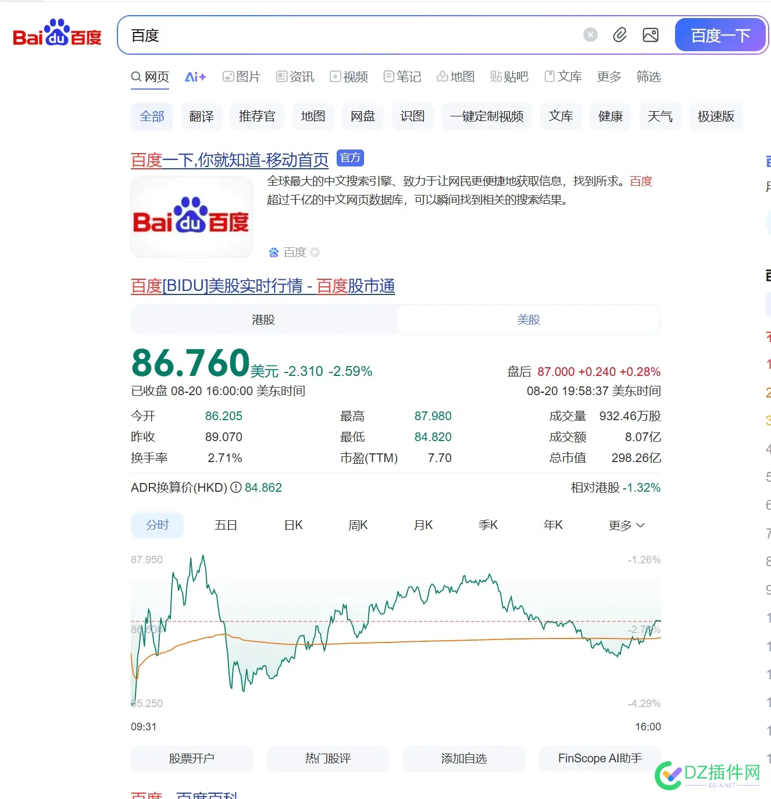Open the 筛选 filter options
This screenshot has width=771, height=799.
click(648, 77)
